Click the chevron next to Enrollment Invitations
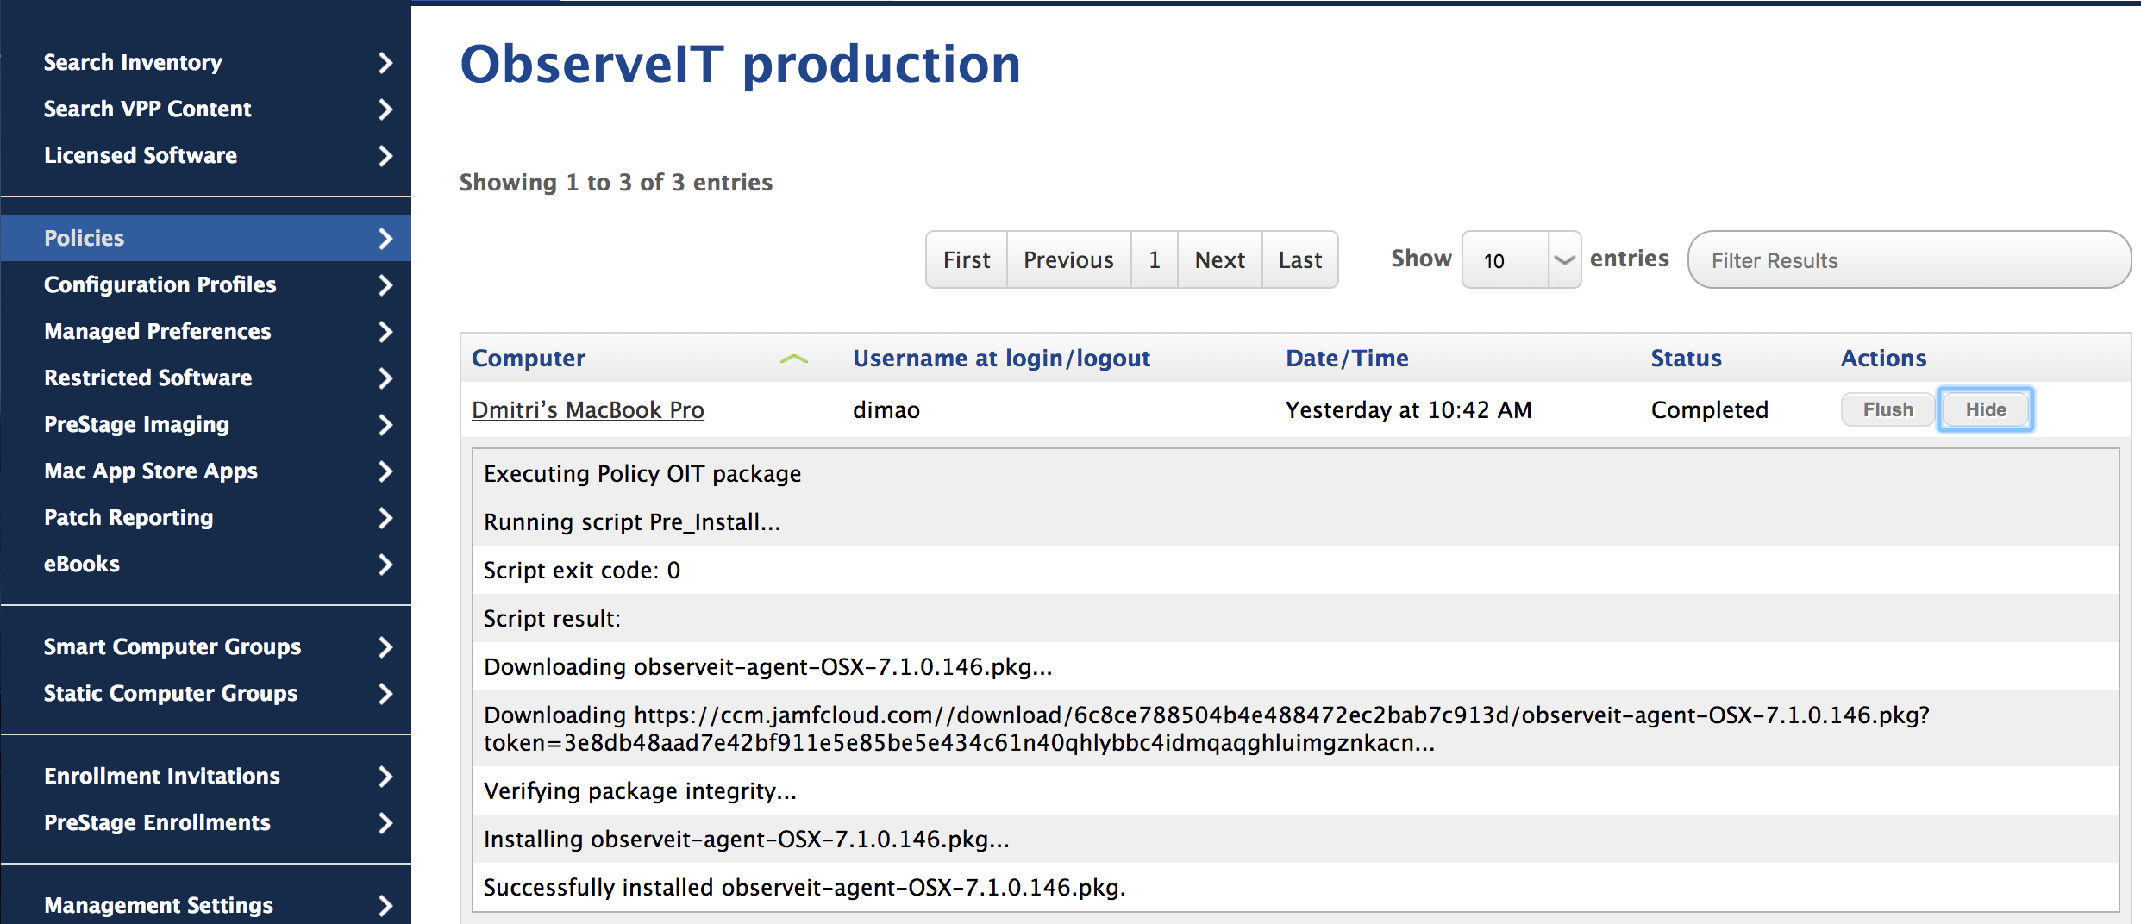The image size is (2141, 924). [385, 777]
